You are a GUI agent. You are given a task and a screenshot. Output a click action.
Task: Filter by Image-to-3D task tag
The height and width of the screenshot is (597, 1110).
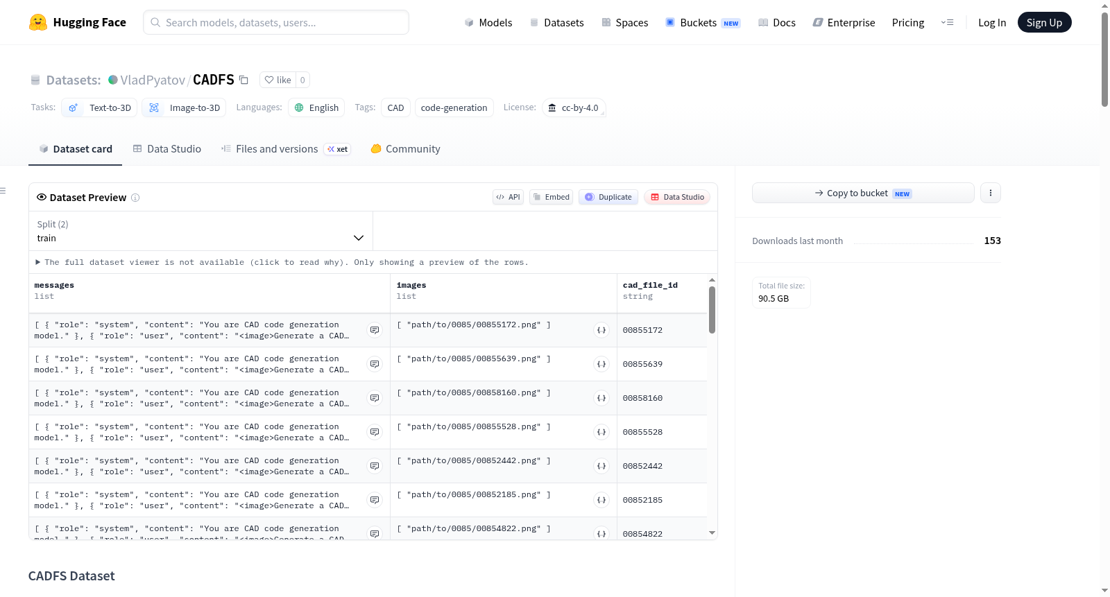pyautogui.click(x=184, y=107)
